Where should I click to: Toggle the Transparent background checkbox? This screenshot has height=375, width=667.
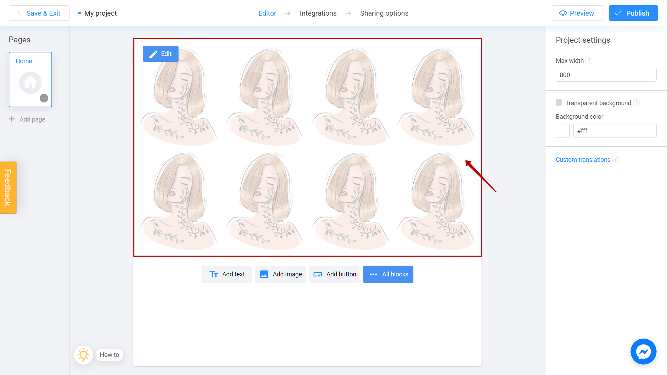(559, 102)
